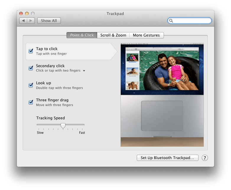Toggle the Three finger drag checkbox
Image resolution: width=231 pixels, height=190 pixels.
[x=31, y=102]
